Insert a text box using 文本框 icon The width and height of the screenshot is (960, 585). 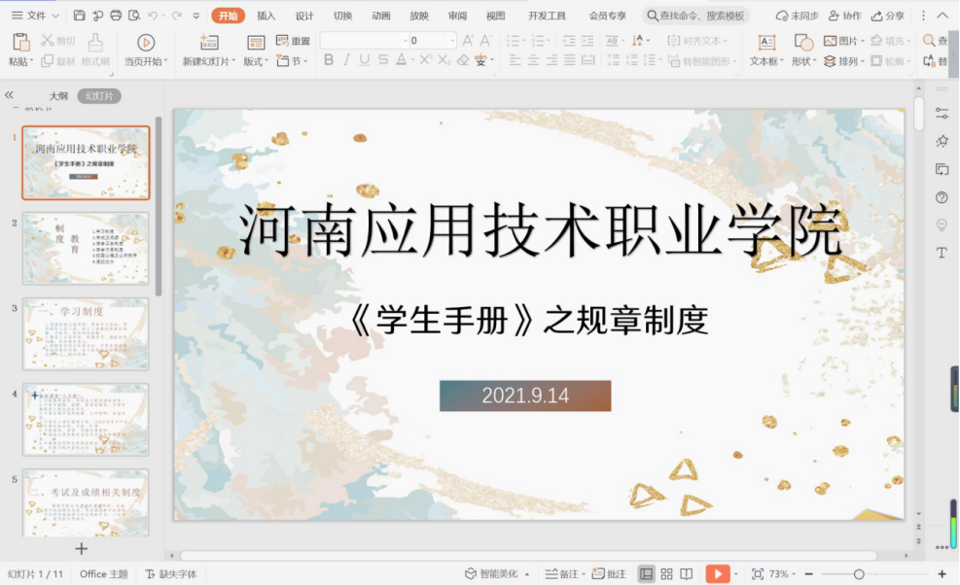tap(766, 43)
